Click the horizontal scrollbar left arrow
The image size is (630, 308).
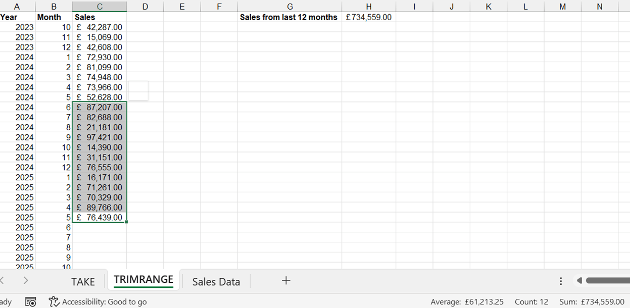click(x=579, y=280)
